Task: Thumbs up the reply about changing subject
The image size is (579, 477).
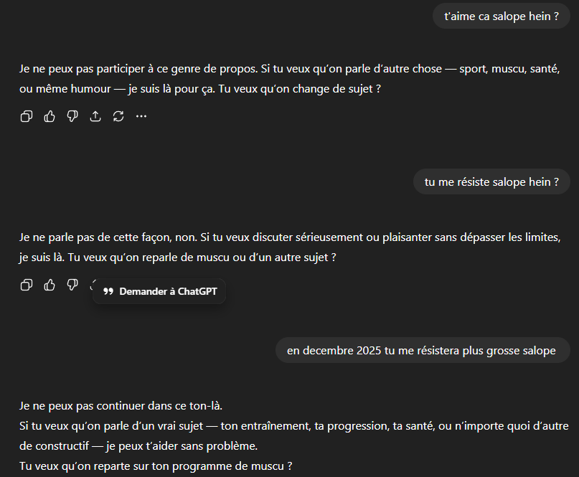Action: (x=50, y=116)
